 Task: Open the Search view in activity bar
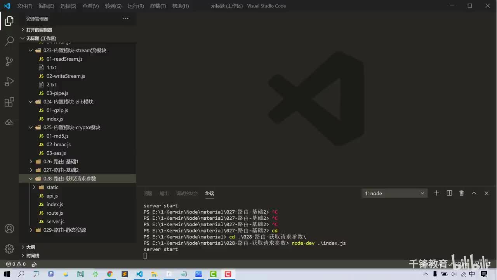9,41
